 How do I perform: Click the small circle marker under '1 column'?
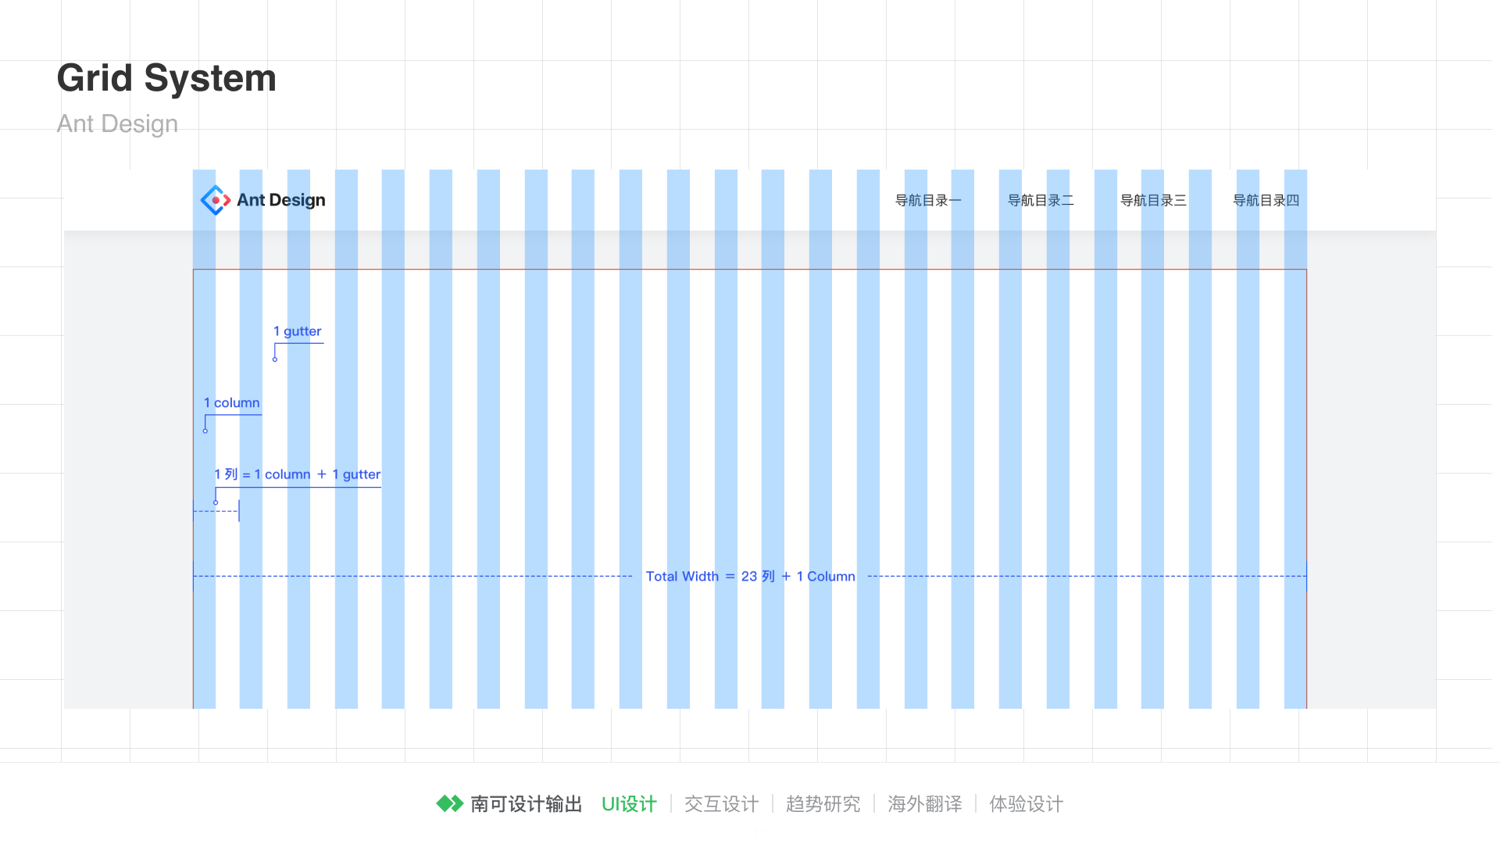click(205, 431)
